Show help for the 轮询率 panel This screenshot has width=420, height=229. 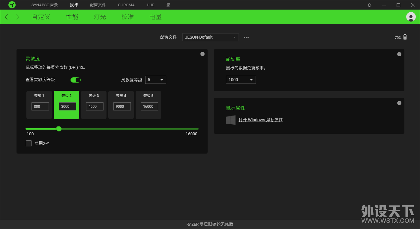399,54
